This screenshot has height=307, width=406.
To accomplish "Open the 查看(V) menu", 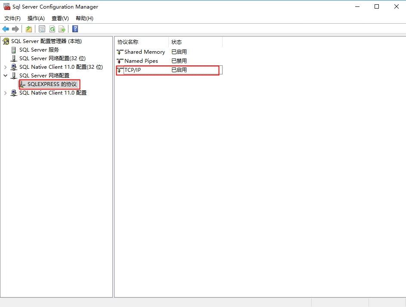I will (60, 18).
